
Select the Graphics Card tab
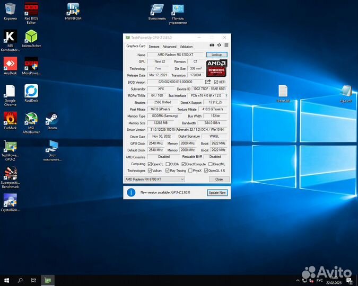[x=136, y=46]
